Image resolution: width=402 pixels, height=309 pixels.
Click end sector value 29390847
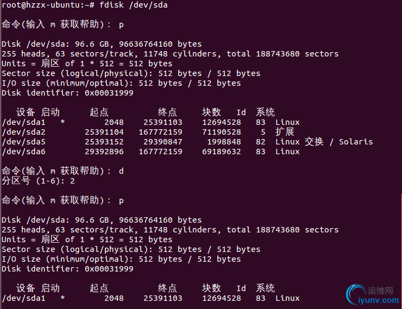(x=163, y=142)
